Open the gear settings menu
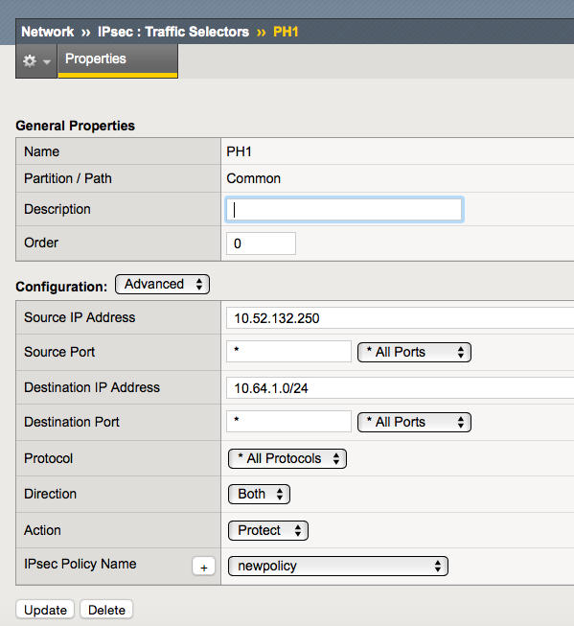This screenshot has width=574, height=626. [x=36, y=61]
